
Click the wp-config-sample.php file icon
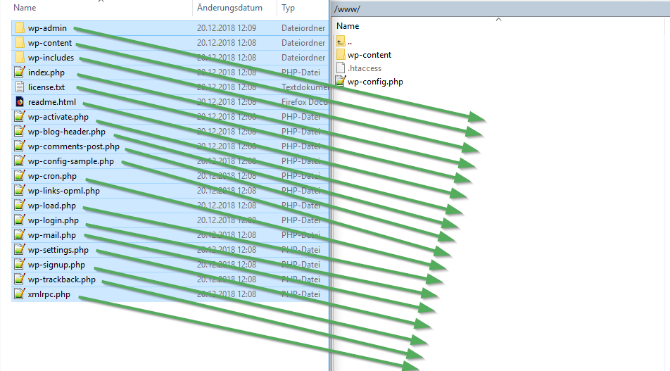coord(20,161)
